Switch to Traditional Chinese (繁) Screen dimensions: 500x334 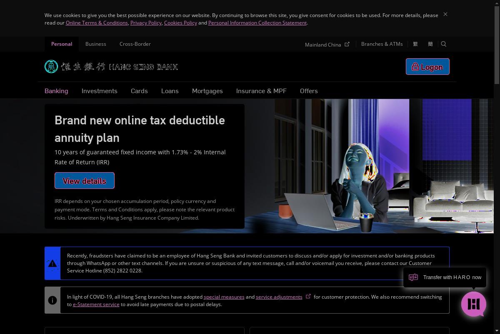pyautogui.click(x=415, y=44)
